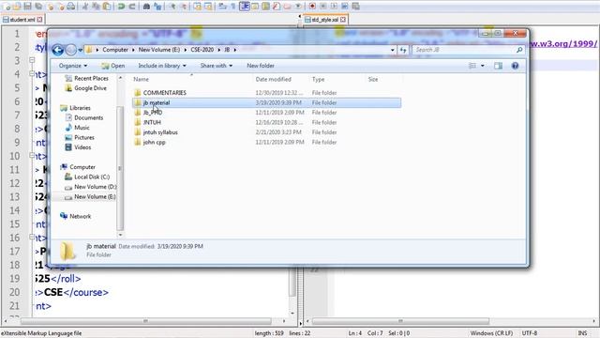Open Find using the binoculars icon

146,7
